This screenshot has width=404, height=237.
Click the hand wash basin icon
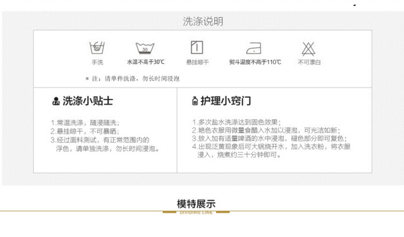pyautogui.click(x=97, y=48)
